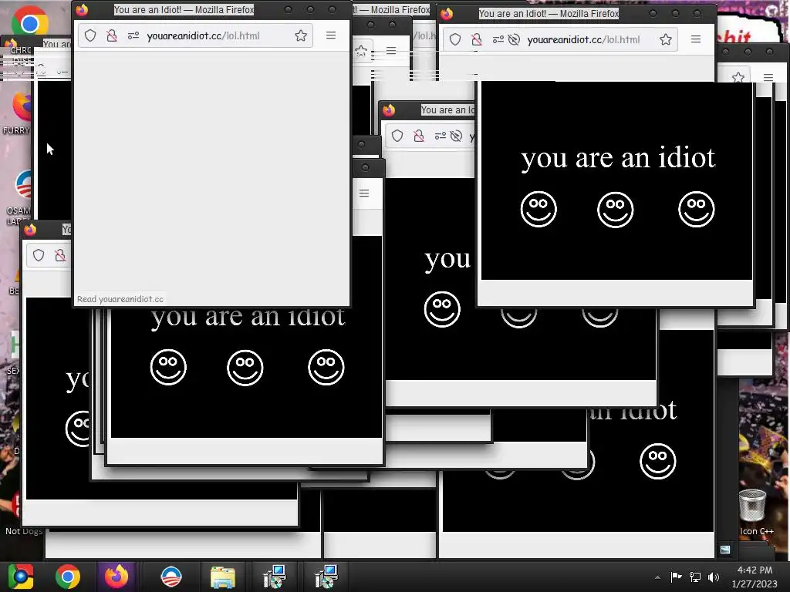Click the address bar URL in the top-right Firefox window
The width and height of the screenshot is (790, 592).
583,40
